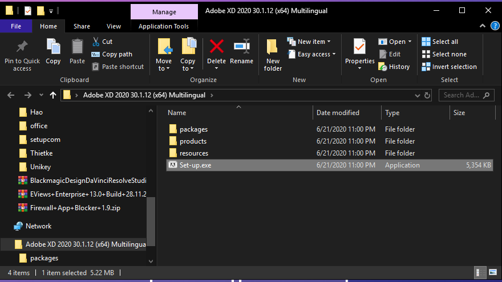Click Select none in ribbon
The height and width of the screenshot is (282, 502).
click(444, 54)
